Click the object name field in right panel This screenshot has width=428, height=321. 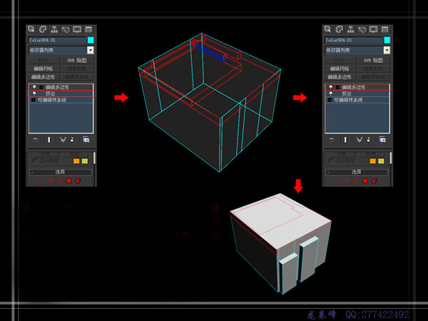point(350,41)
